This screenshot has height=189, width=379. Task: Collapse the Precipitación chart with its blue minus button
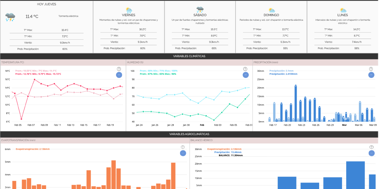(371, 75)
